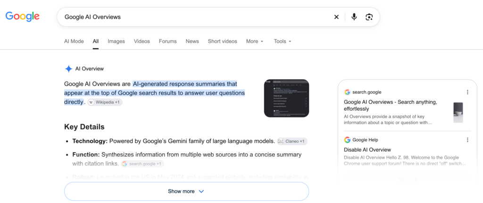The height and width of the screenshot is (203, 483).
Task: Click the 'Function:' bullet label
Action: (x=86, y=154)
